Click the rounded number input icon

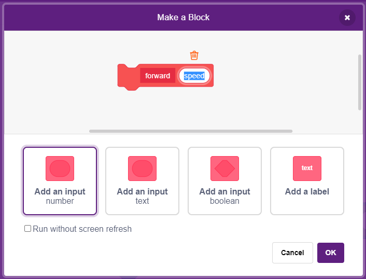coord(60,169)
